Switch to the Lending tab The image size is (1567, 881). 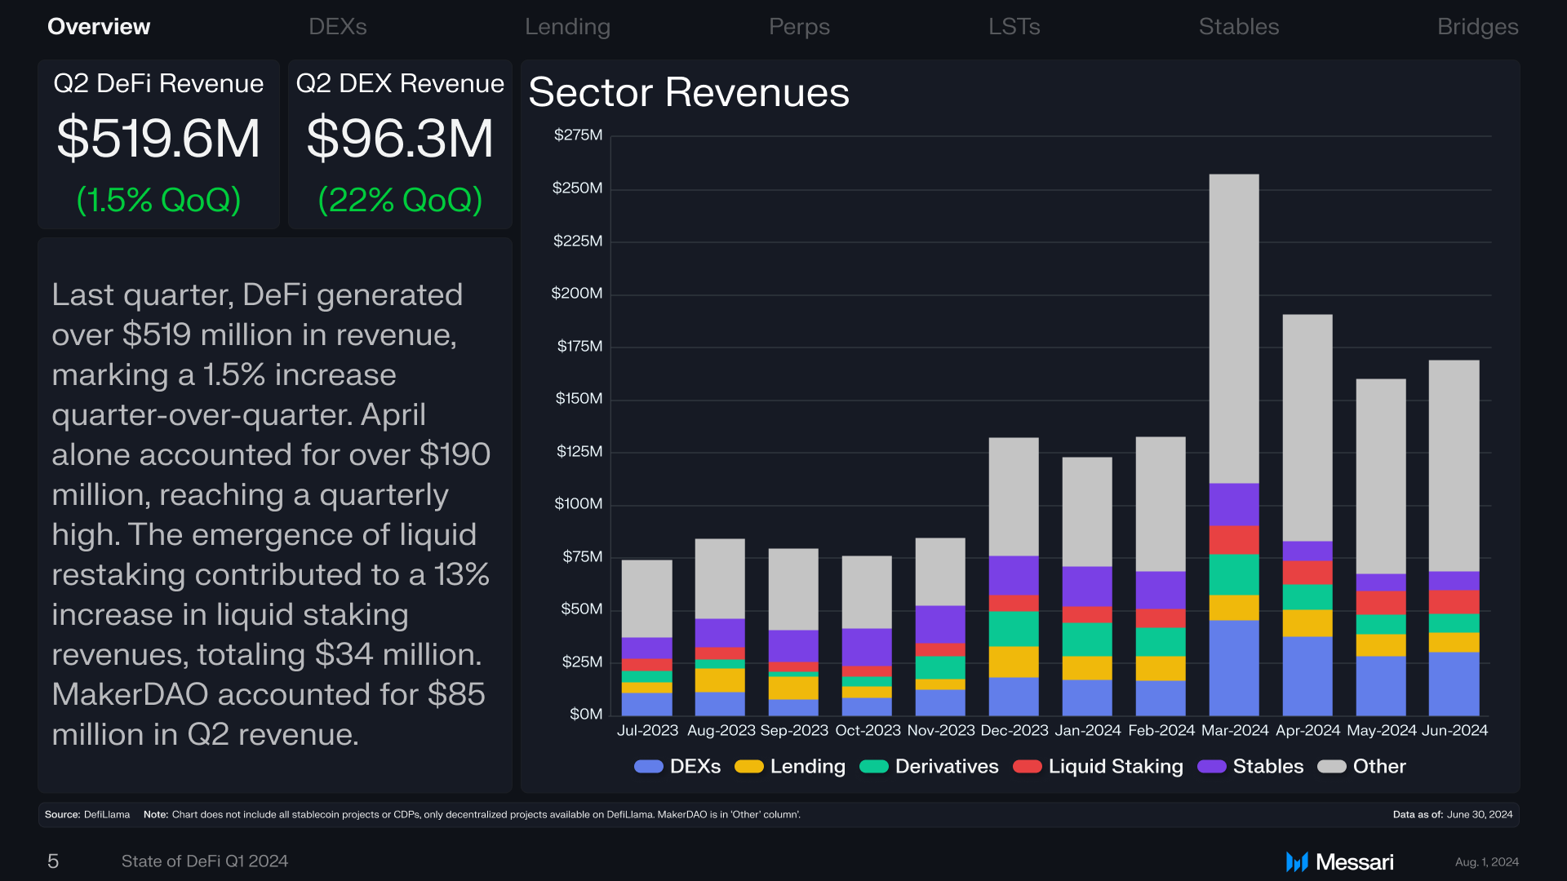coord(567,27)
